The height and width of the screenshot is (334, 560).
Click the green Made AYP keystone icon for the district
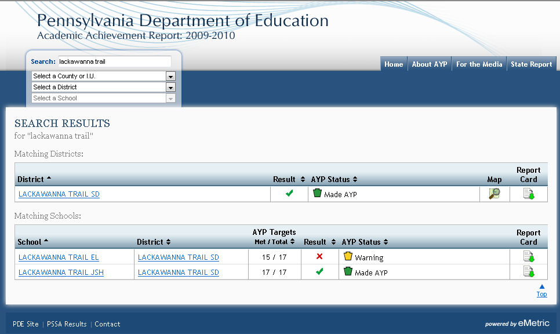pyautogui.click(x=317, y=193)
